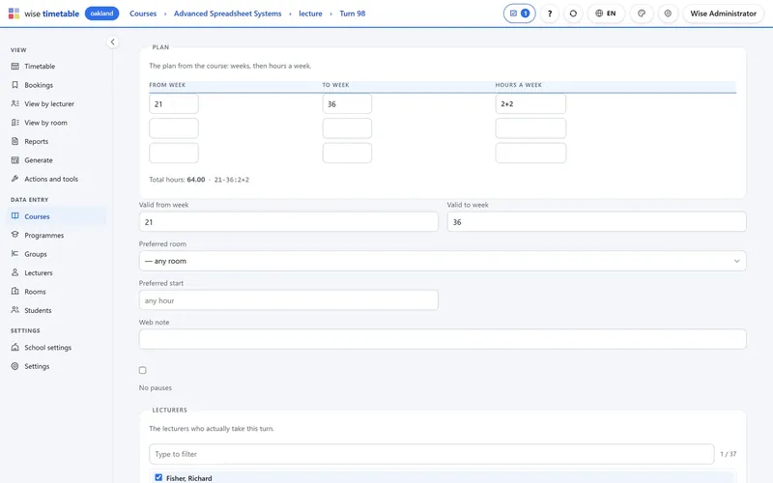Click the Rooms door icon
Viewport: 773px width, 483px height.
(14, 292)
